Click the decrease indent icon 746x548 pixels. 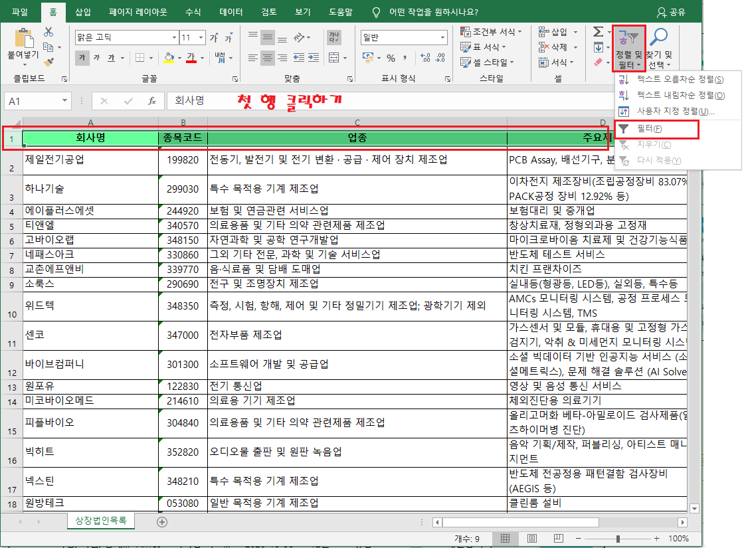[299, 58]
